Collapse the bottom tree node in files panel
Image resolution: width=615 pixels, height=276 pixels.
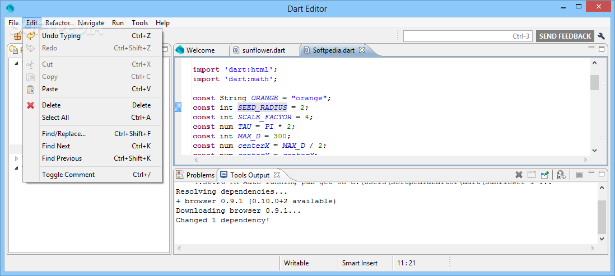pyautogui.click(x=16, y=168)
